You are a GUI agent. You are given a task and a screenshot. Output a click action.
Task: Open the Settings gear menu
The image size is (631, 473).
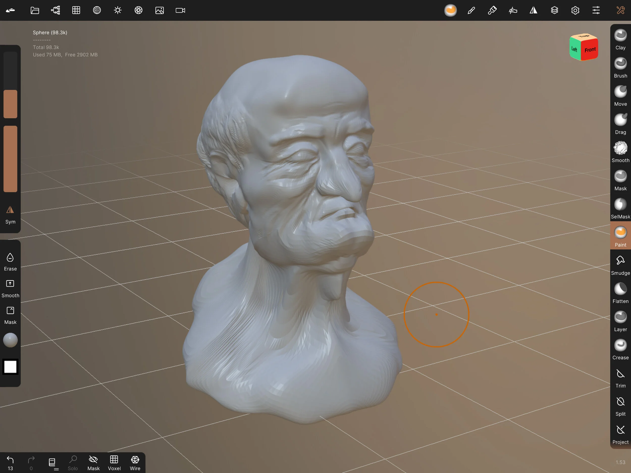(x=575, y=11)
